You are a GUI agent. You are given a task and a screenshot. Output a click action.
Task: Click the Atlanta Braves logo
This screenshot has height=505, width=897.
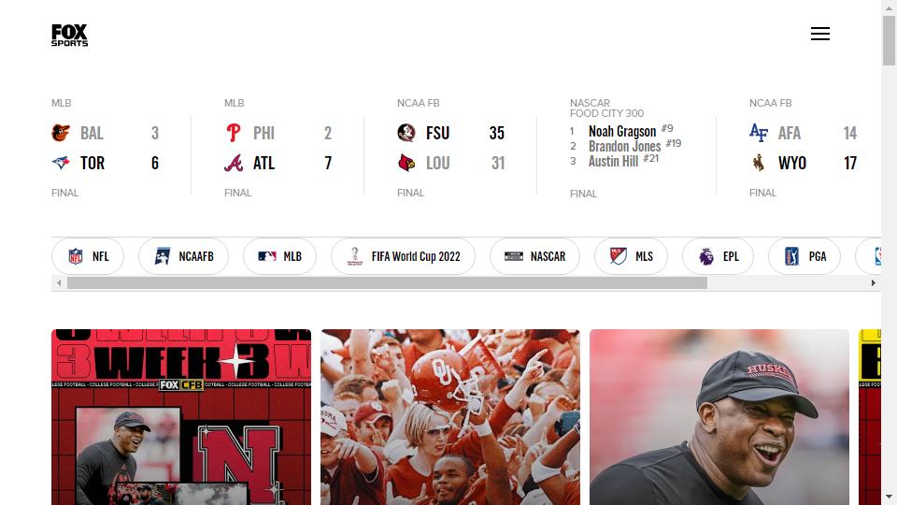pos(234,163)
